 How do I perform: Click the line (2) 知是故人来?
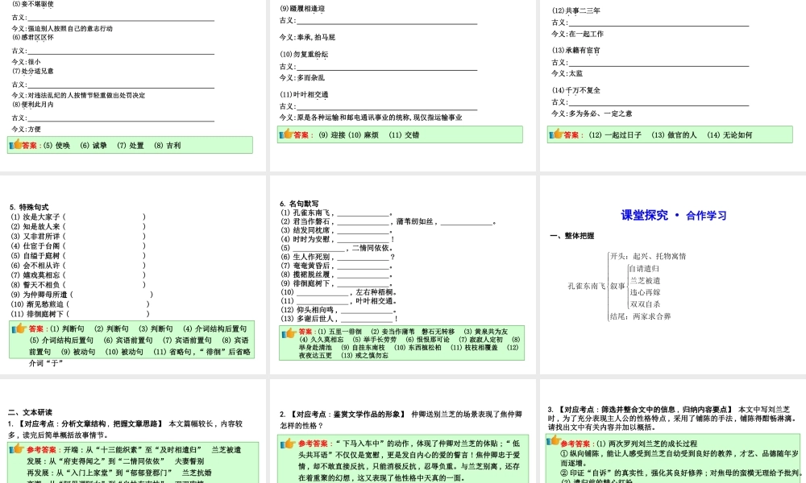(x=78, y=226)
